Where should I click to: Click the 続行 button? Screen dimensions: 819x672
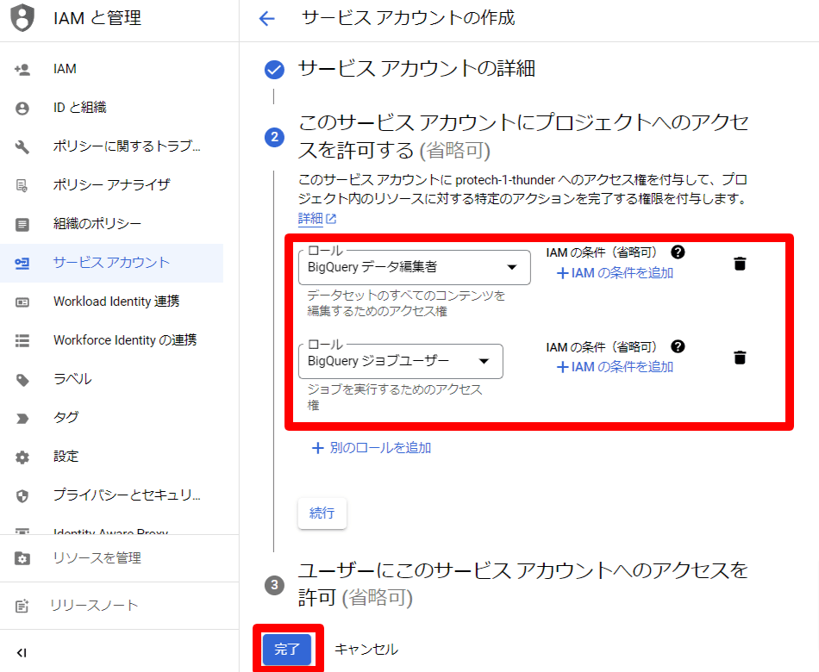pos(322,513)
